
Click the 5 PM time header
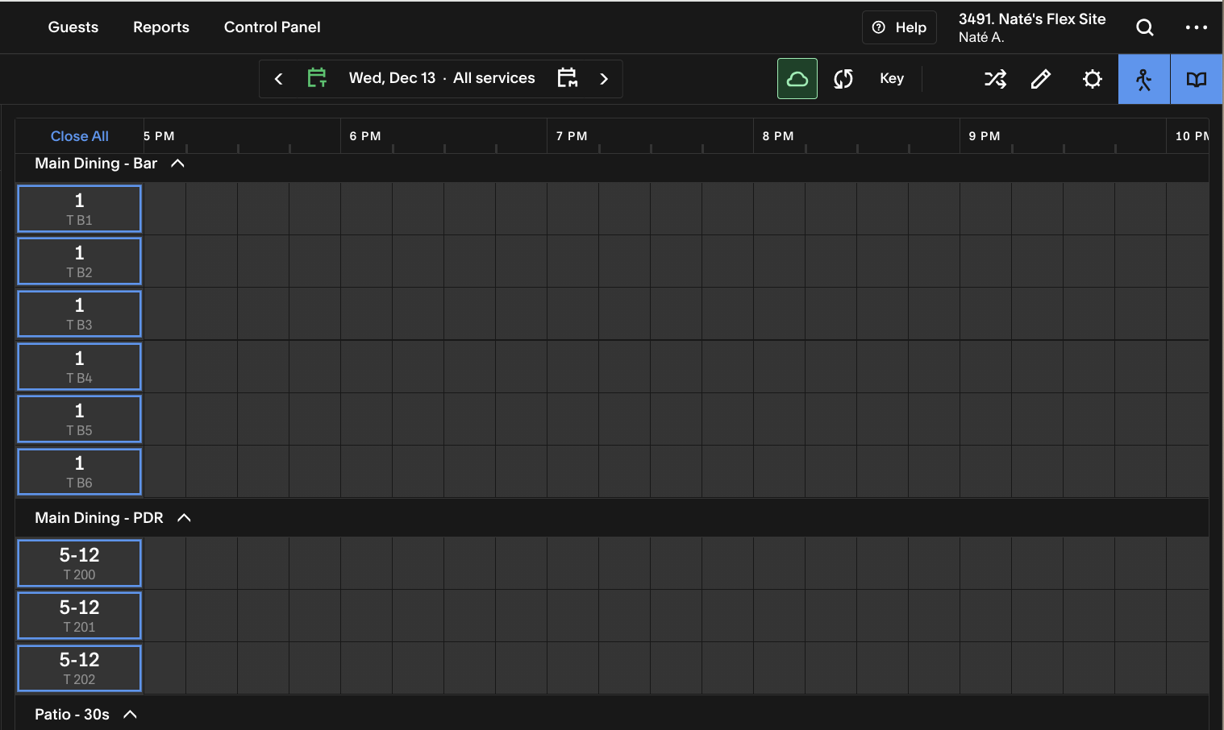point(159,136)
